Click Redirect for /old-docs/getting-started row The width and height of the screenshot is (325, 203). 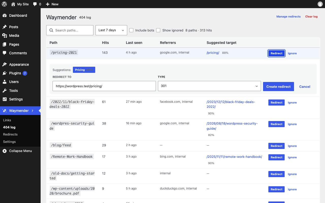(x=277, y=174)
